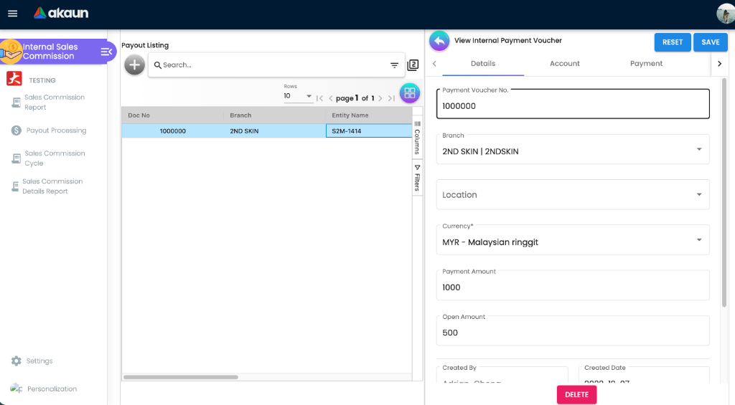The height and width of the screenshot is (405, 735).
Task: Click the RESET button
Action: [672, 42]
